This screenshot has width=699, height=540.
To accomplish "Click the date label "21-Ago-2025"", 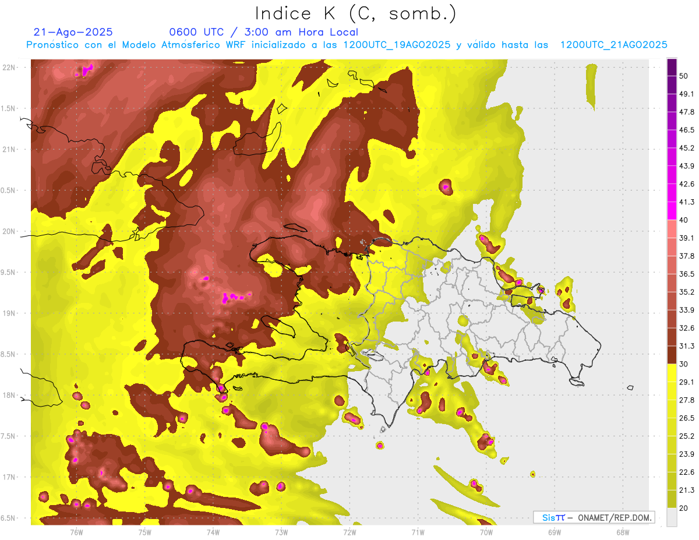I will 73,32.
